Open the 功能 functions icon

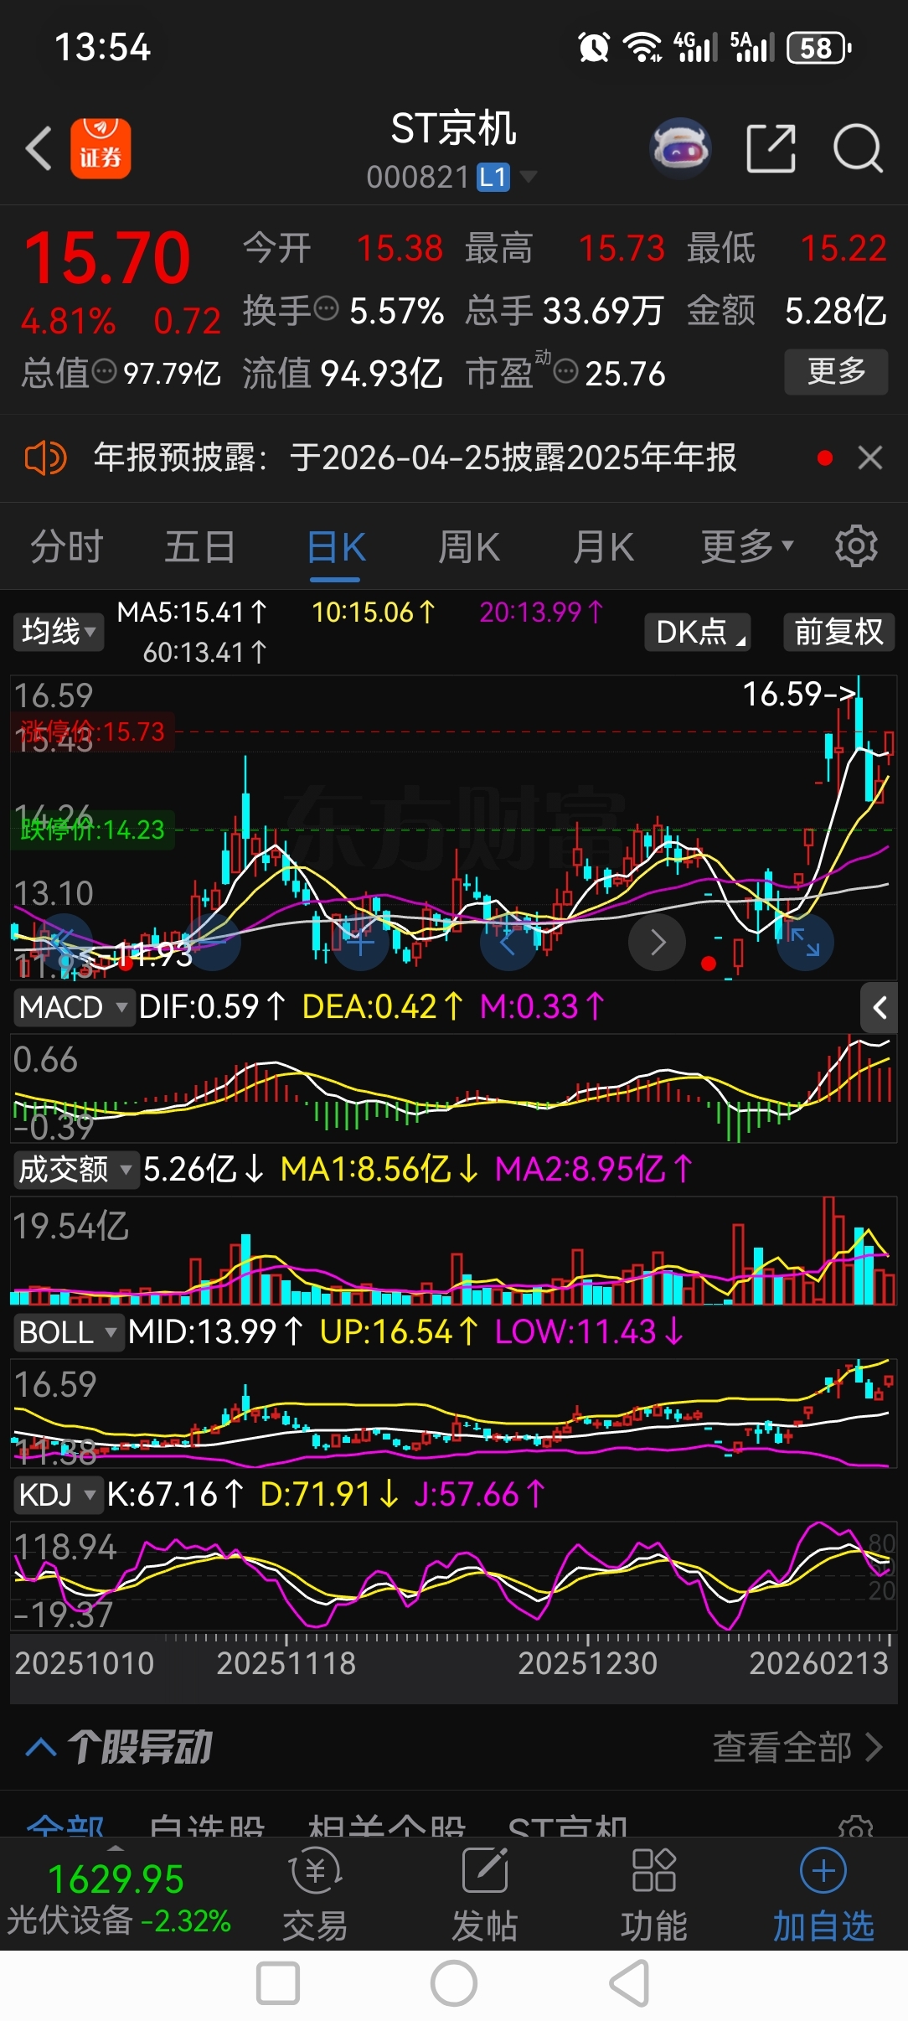pos(654,1895)
